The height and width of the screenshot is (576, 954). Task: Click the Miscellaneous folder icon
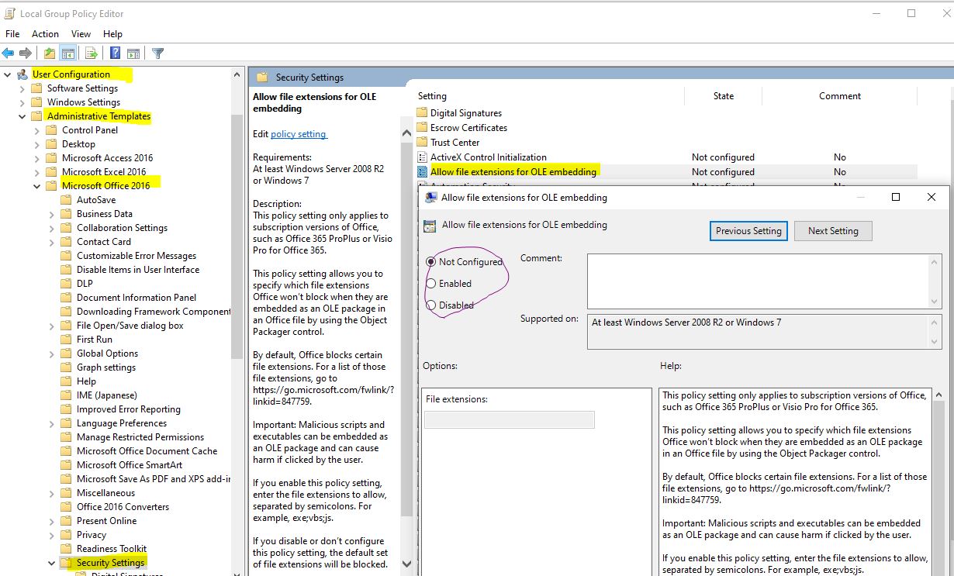coord(66,493)
